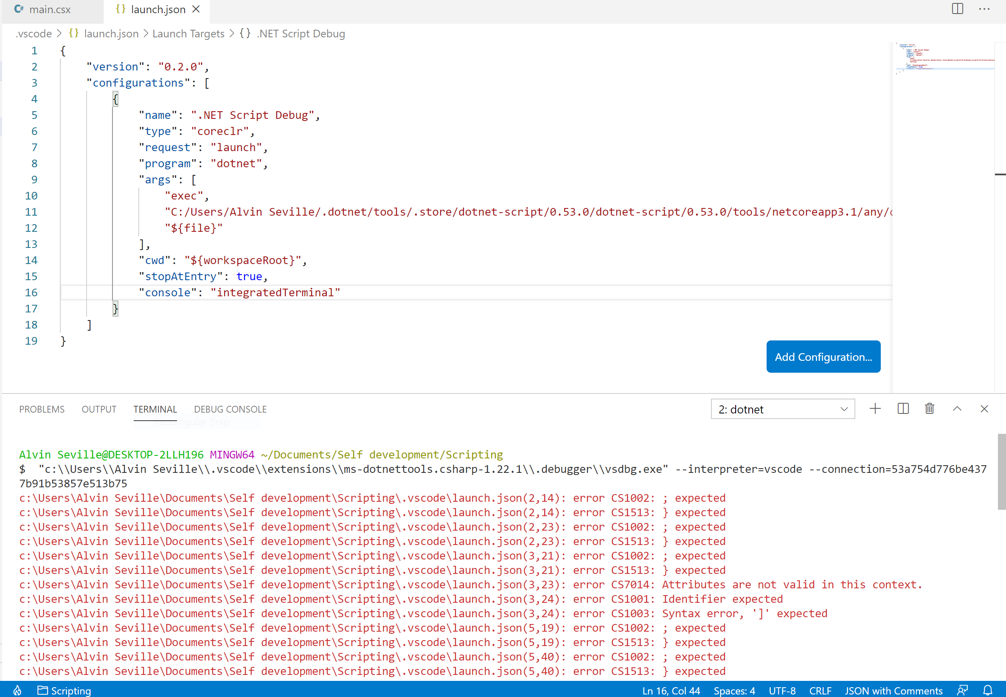Screen dimensions: 1006x697
Task: Toggle maximize panel with the chevron icon
Action: click(x=957, y=409)
